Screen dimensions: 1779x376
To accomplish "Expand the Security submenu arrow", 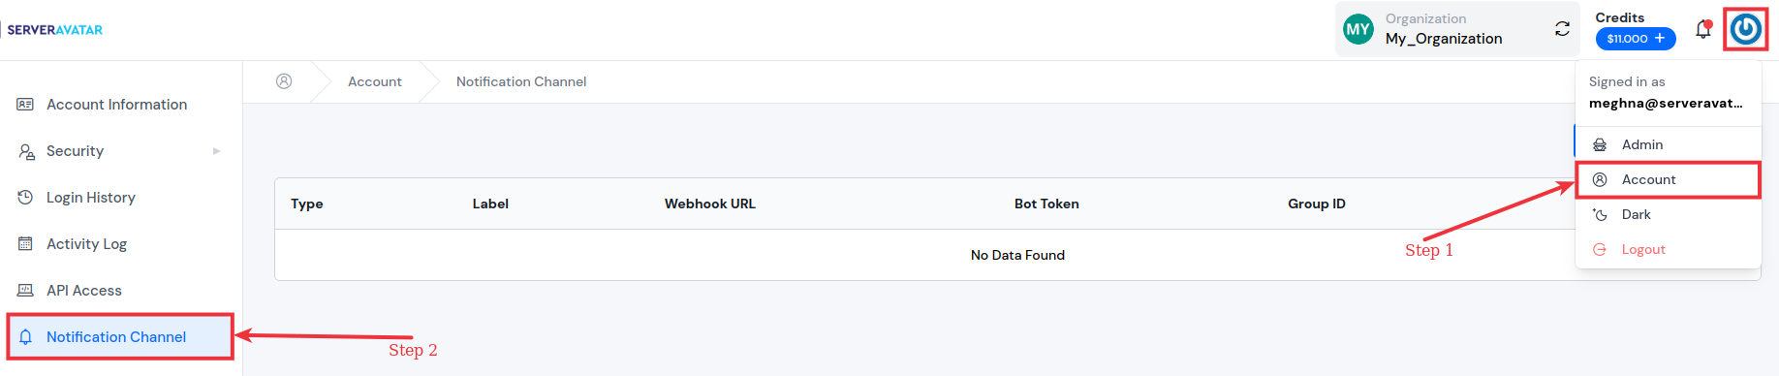I will [216, 151].
